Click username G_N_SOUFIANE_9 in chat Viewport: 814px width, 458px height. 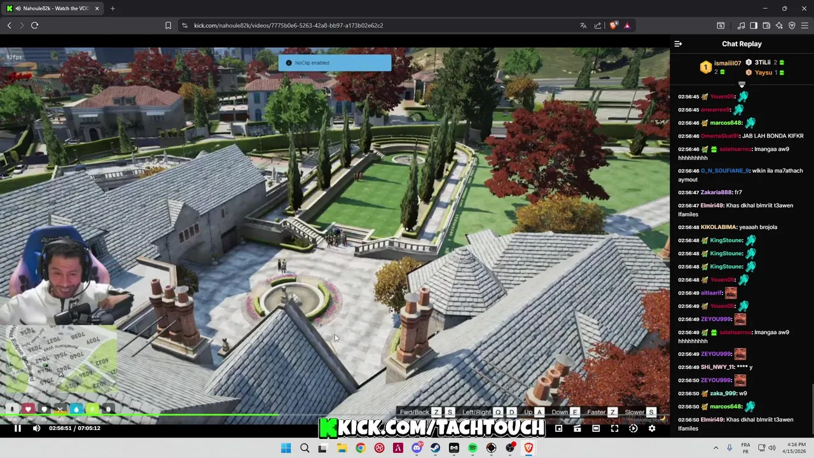[x=725, y=170]
